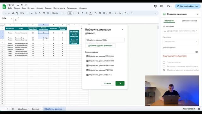Click select-range grid icon in chart editor
Image resolution: width=202 pixels, height=114 pixels.
(x=196, y=52)
